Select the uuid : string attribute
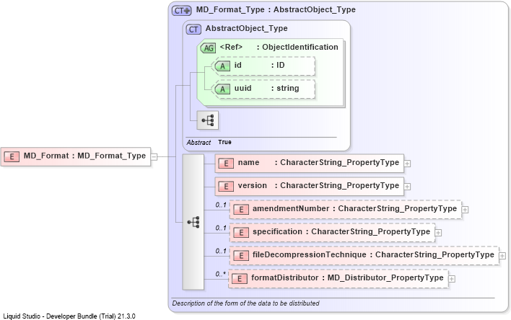The image size is (511, 320). pyautogui.click(x=265, y=89)
